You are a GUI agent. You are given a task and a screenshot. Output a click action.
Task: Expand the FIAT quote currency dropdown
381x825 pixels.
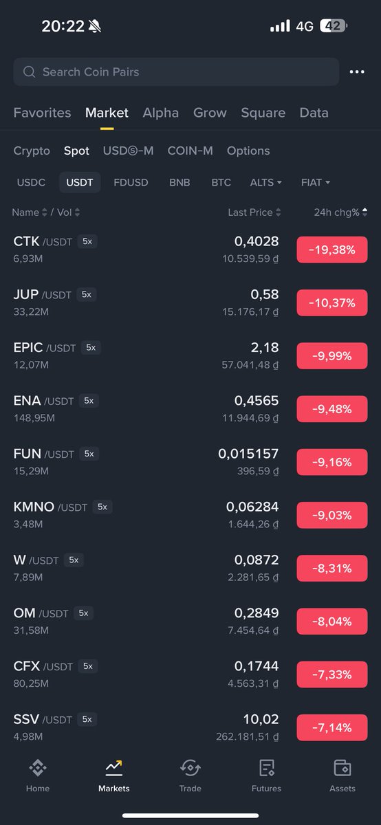coord(316,182)
